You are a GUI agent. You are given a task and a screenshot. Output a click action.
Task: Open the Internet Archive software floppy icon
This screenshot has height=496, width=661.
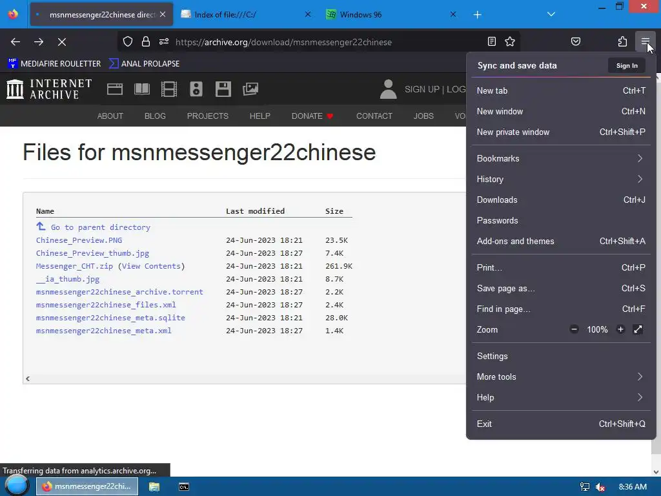point(223,89)
